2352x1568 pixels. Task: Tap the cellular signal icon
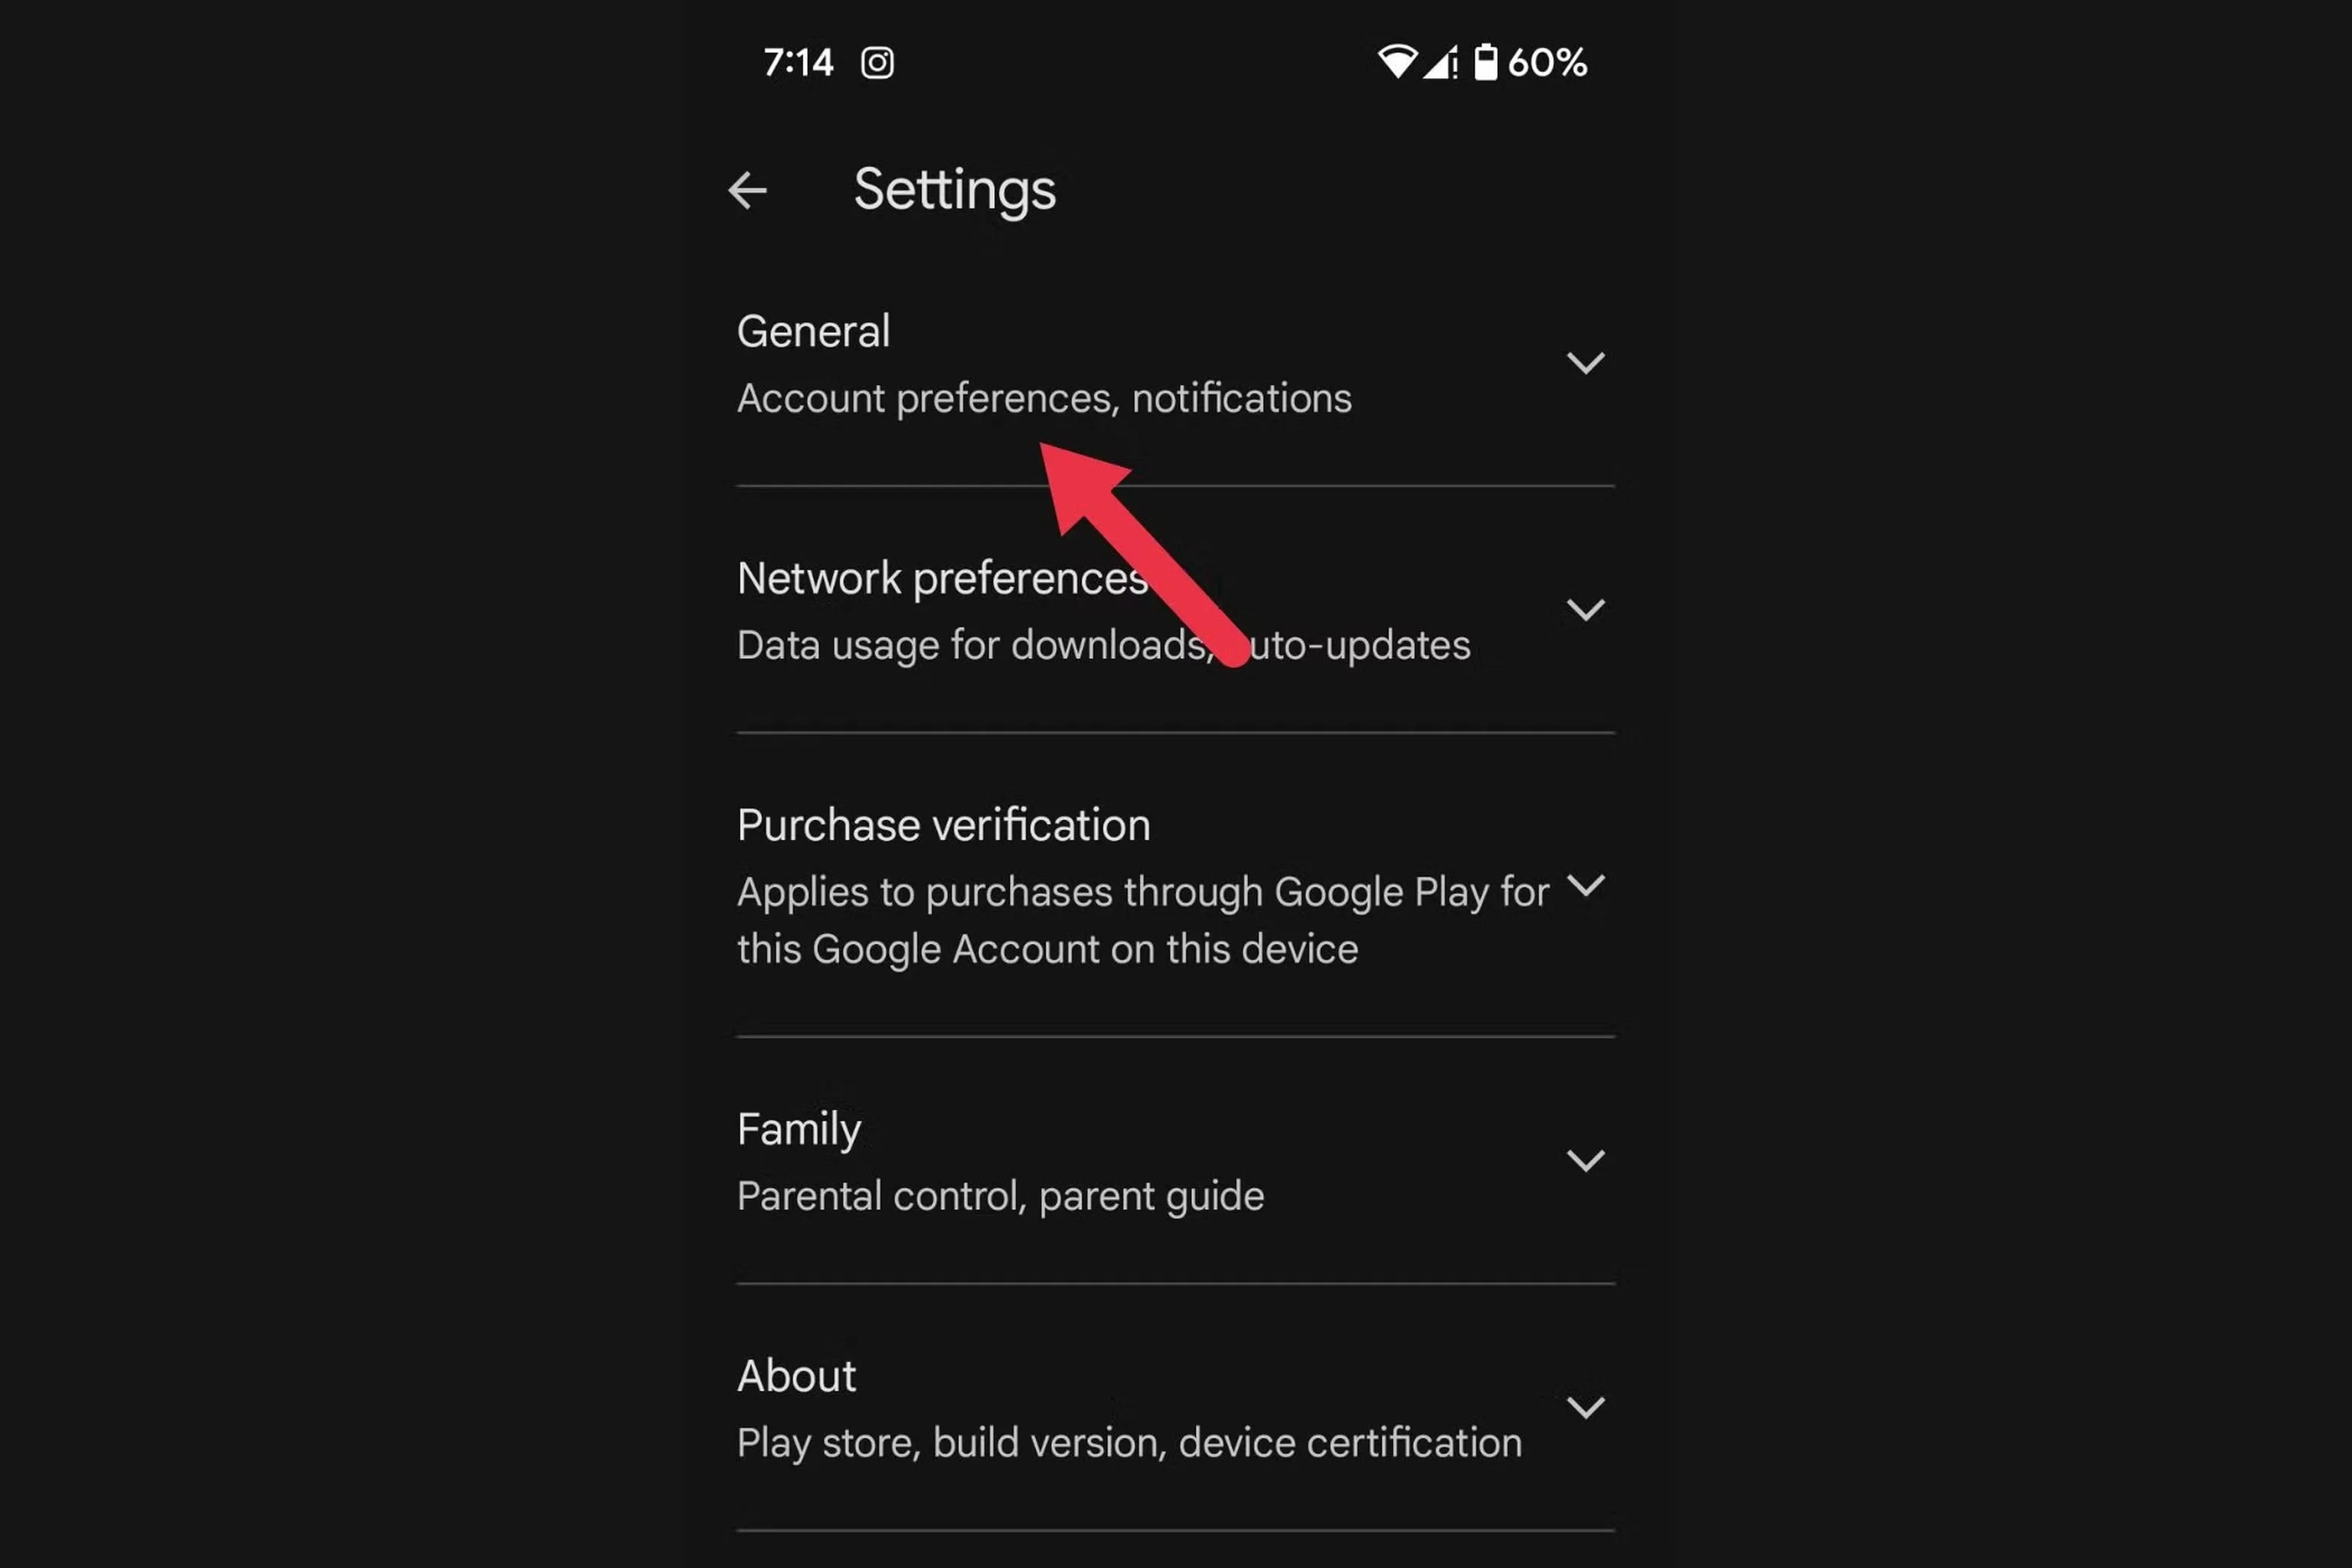point(1440,63)
